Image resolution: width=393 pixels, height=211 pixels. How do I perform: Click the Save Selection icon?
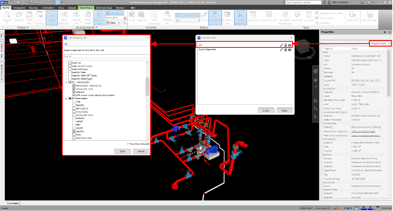click(x=64, y=18)
